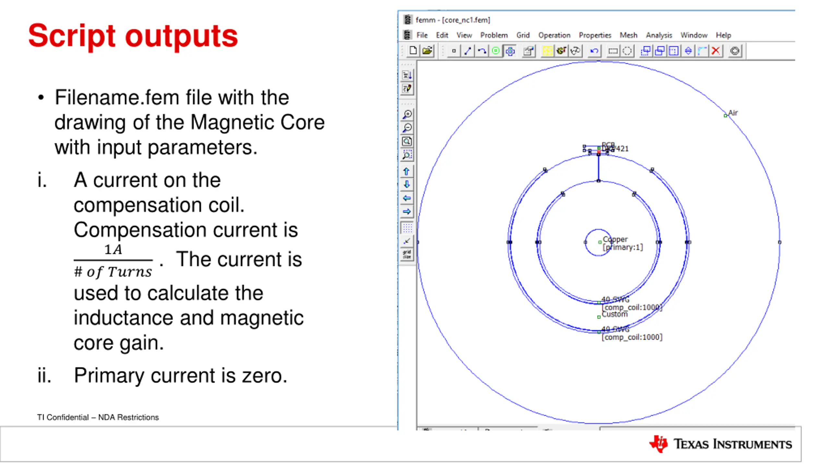Open the Grid menu
The width and height of the screenshot is (830, 466).
click(523, 35)
